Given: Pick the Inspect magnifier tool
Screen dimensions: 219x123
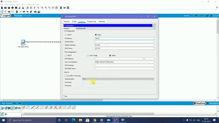Looking at the screenshot, I should (x=5, y=12).
